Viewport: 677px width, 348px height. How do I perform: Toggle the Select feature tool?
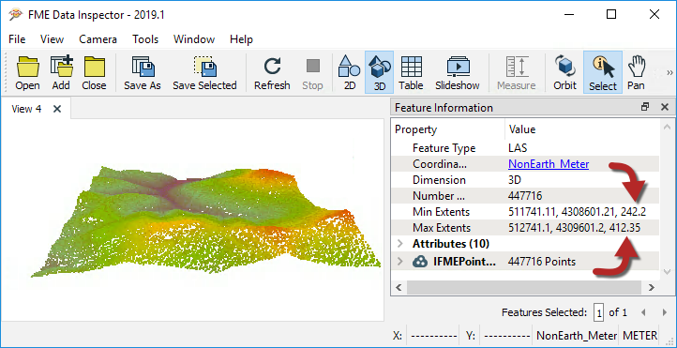point(603,72)
